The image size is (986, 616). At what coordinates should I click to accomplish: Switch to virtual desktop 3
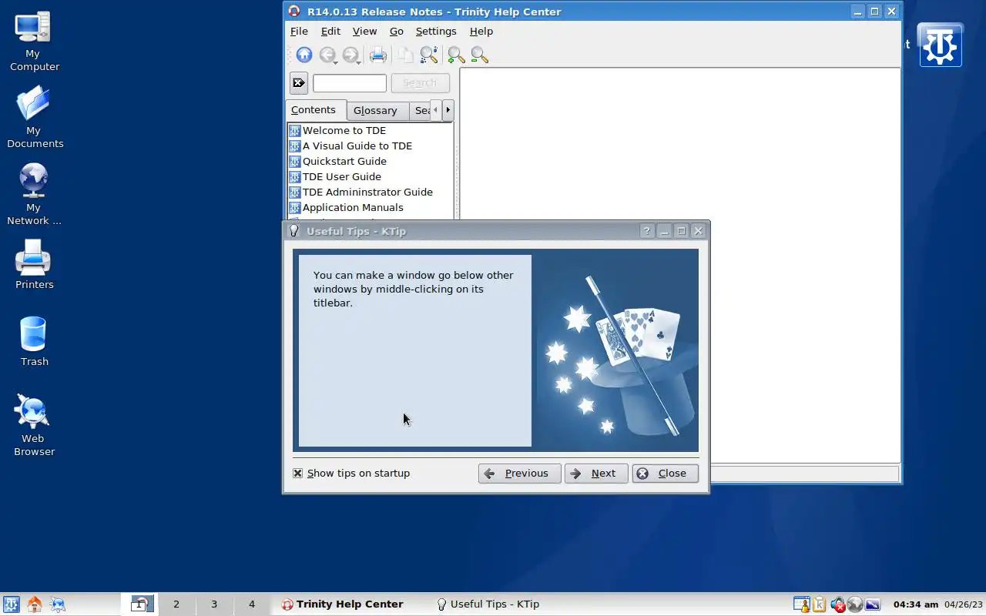[x=214, y=604]
